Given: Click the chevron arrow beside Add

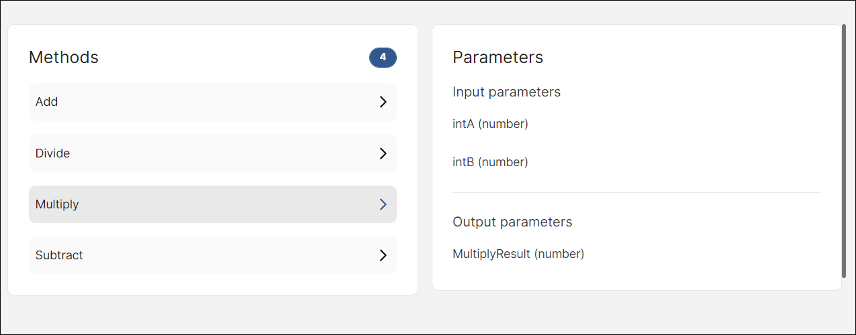Looking at the screenshot, I should [x=383, y=102].
